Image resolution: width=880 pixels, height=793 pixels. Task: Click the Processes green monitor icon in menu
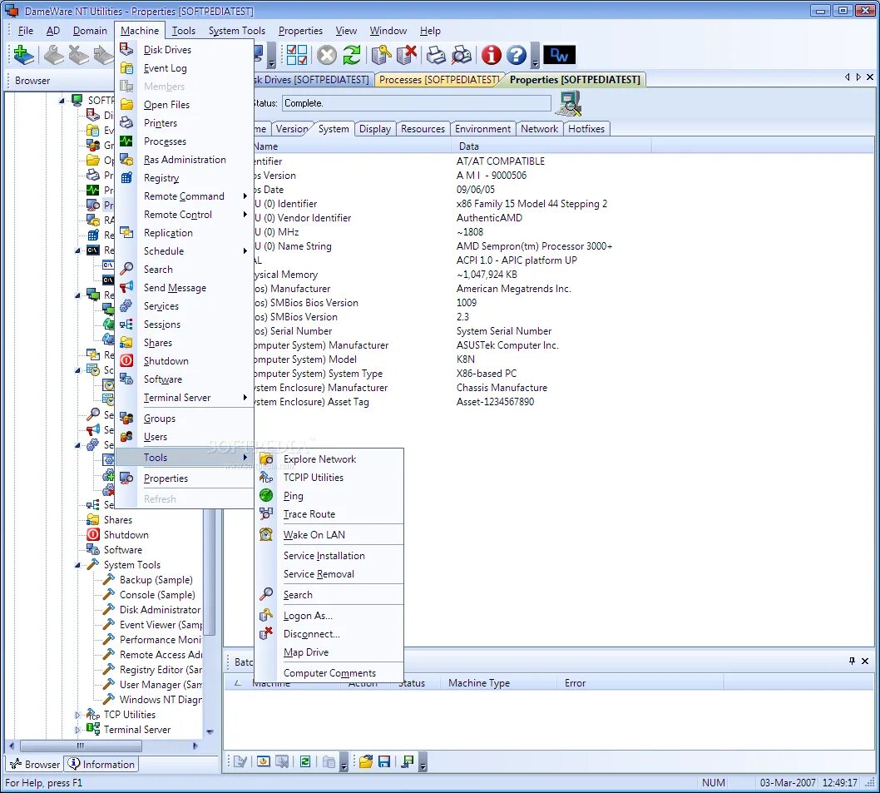click(x=126, y=141)
